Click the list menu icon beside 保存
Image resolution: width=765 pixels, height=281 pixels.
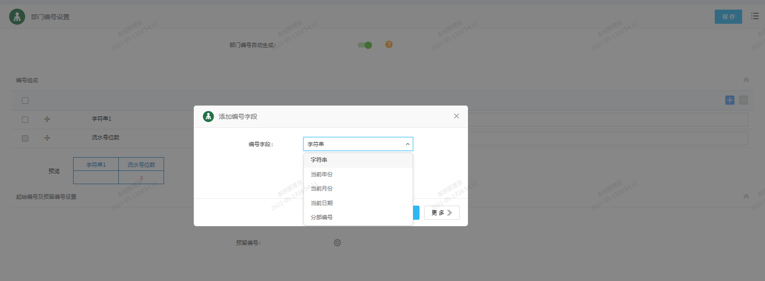pyautogui.click(x=754, y=16)
